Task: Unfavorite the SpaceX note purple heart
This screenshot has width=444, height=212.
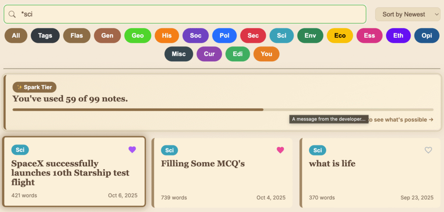Action: [132, 150]
